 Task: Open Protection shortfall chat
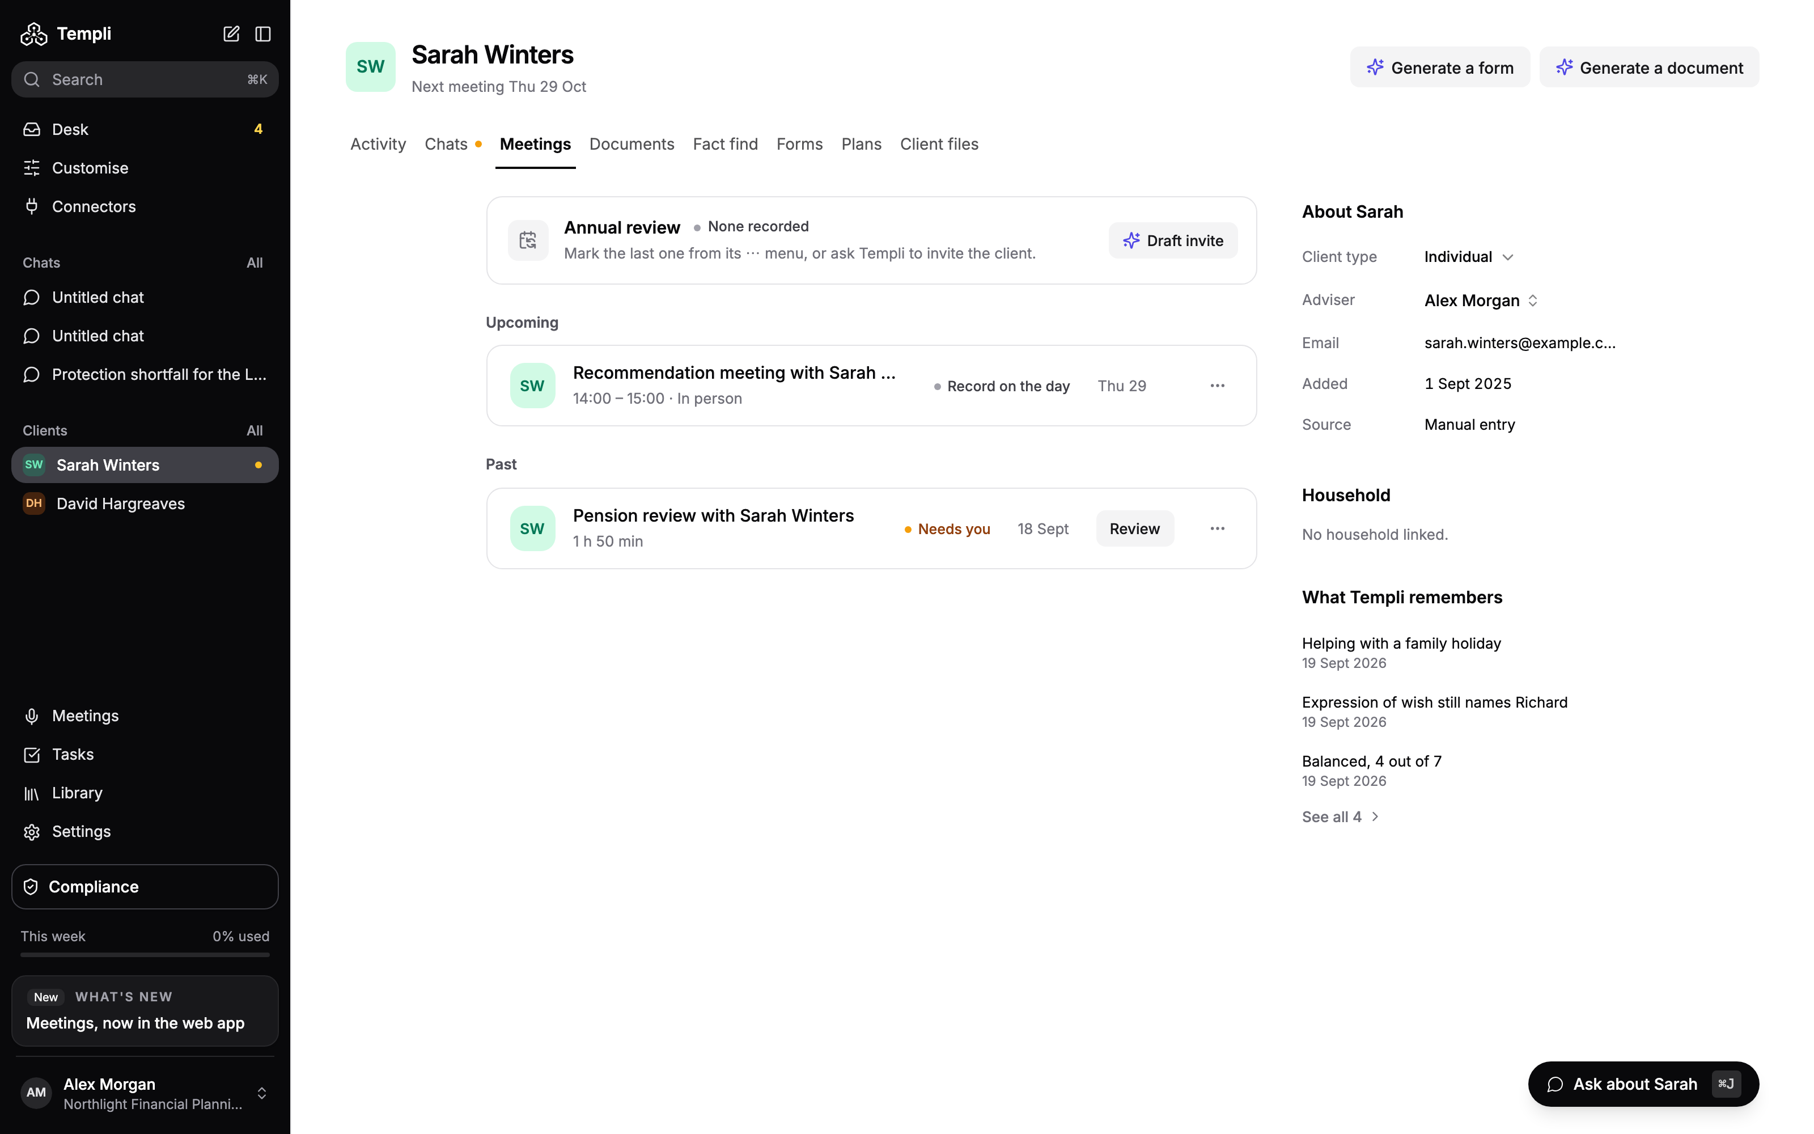[x=145, y=374]
